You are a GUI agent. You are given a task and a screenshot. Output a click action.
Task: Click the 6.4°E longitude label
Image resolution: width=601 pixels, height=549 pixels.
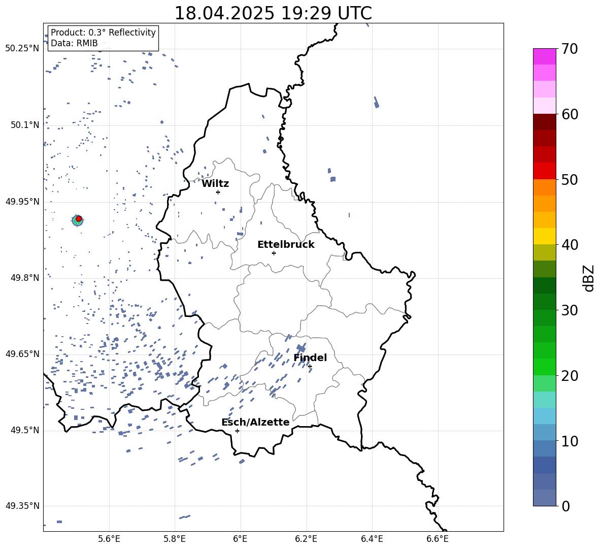372,539
